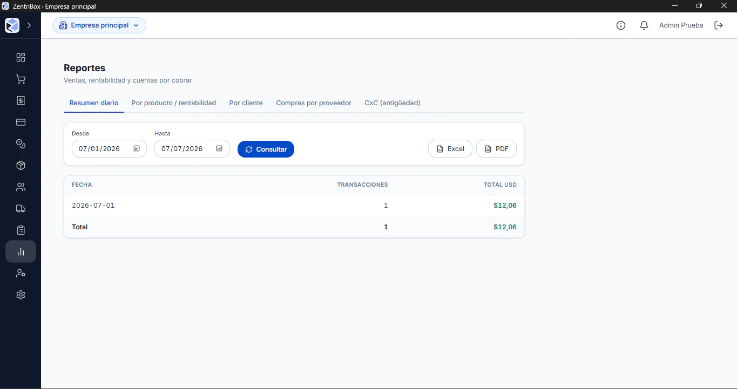Image resolution: width=737 pixels, height=389 pixels.
Task: Click the 2026-07-01 date cell
Action: click(x=93, y=206)
